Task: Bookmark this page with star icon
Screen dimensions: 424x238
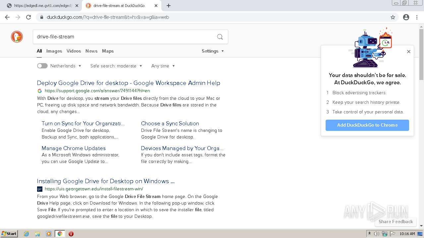Action: coord(393,17)
